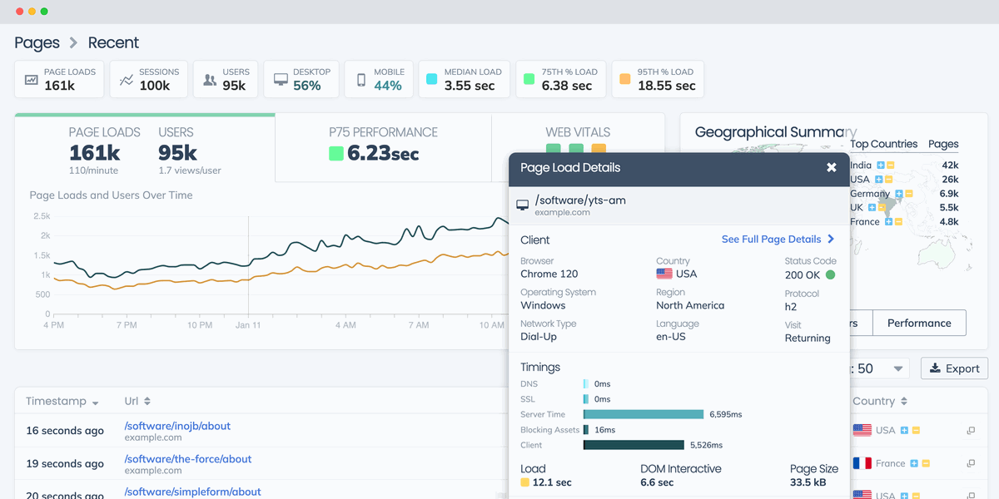The width and height of the screenshot is (999, 499).
Task: Switch to the P75 Performance tab
Action: click(383, 147)
